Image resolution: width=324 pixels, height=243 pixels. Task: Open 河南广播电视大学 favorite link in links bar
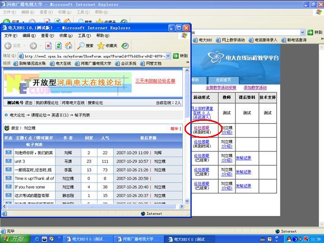(x=93, y=64)
